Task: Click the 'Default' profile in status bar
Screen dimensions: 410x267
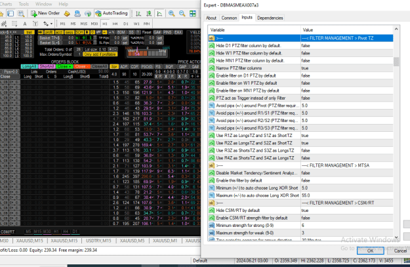Action: [200, 260]
